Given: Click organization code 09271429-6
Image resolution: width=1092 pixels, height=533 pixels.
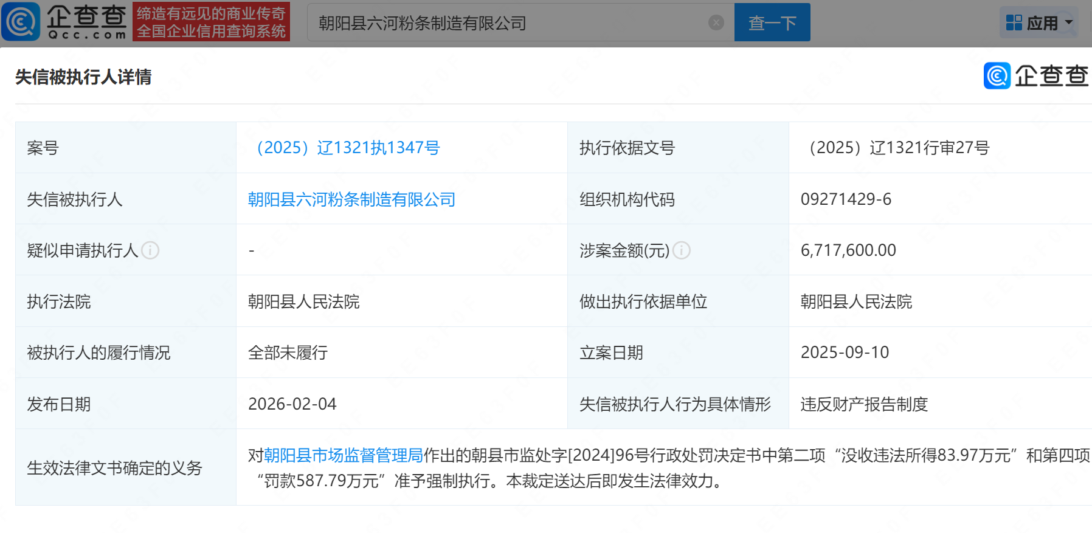Looking at the screenshot, I should 846,199.
